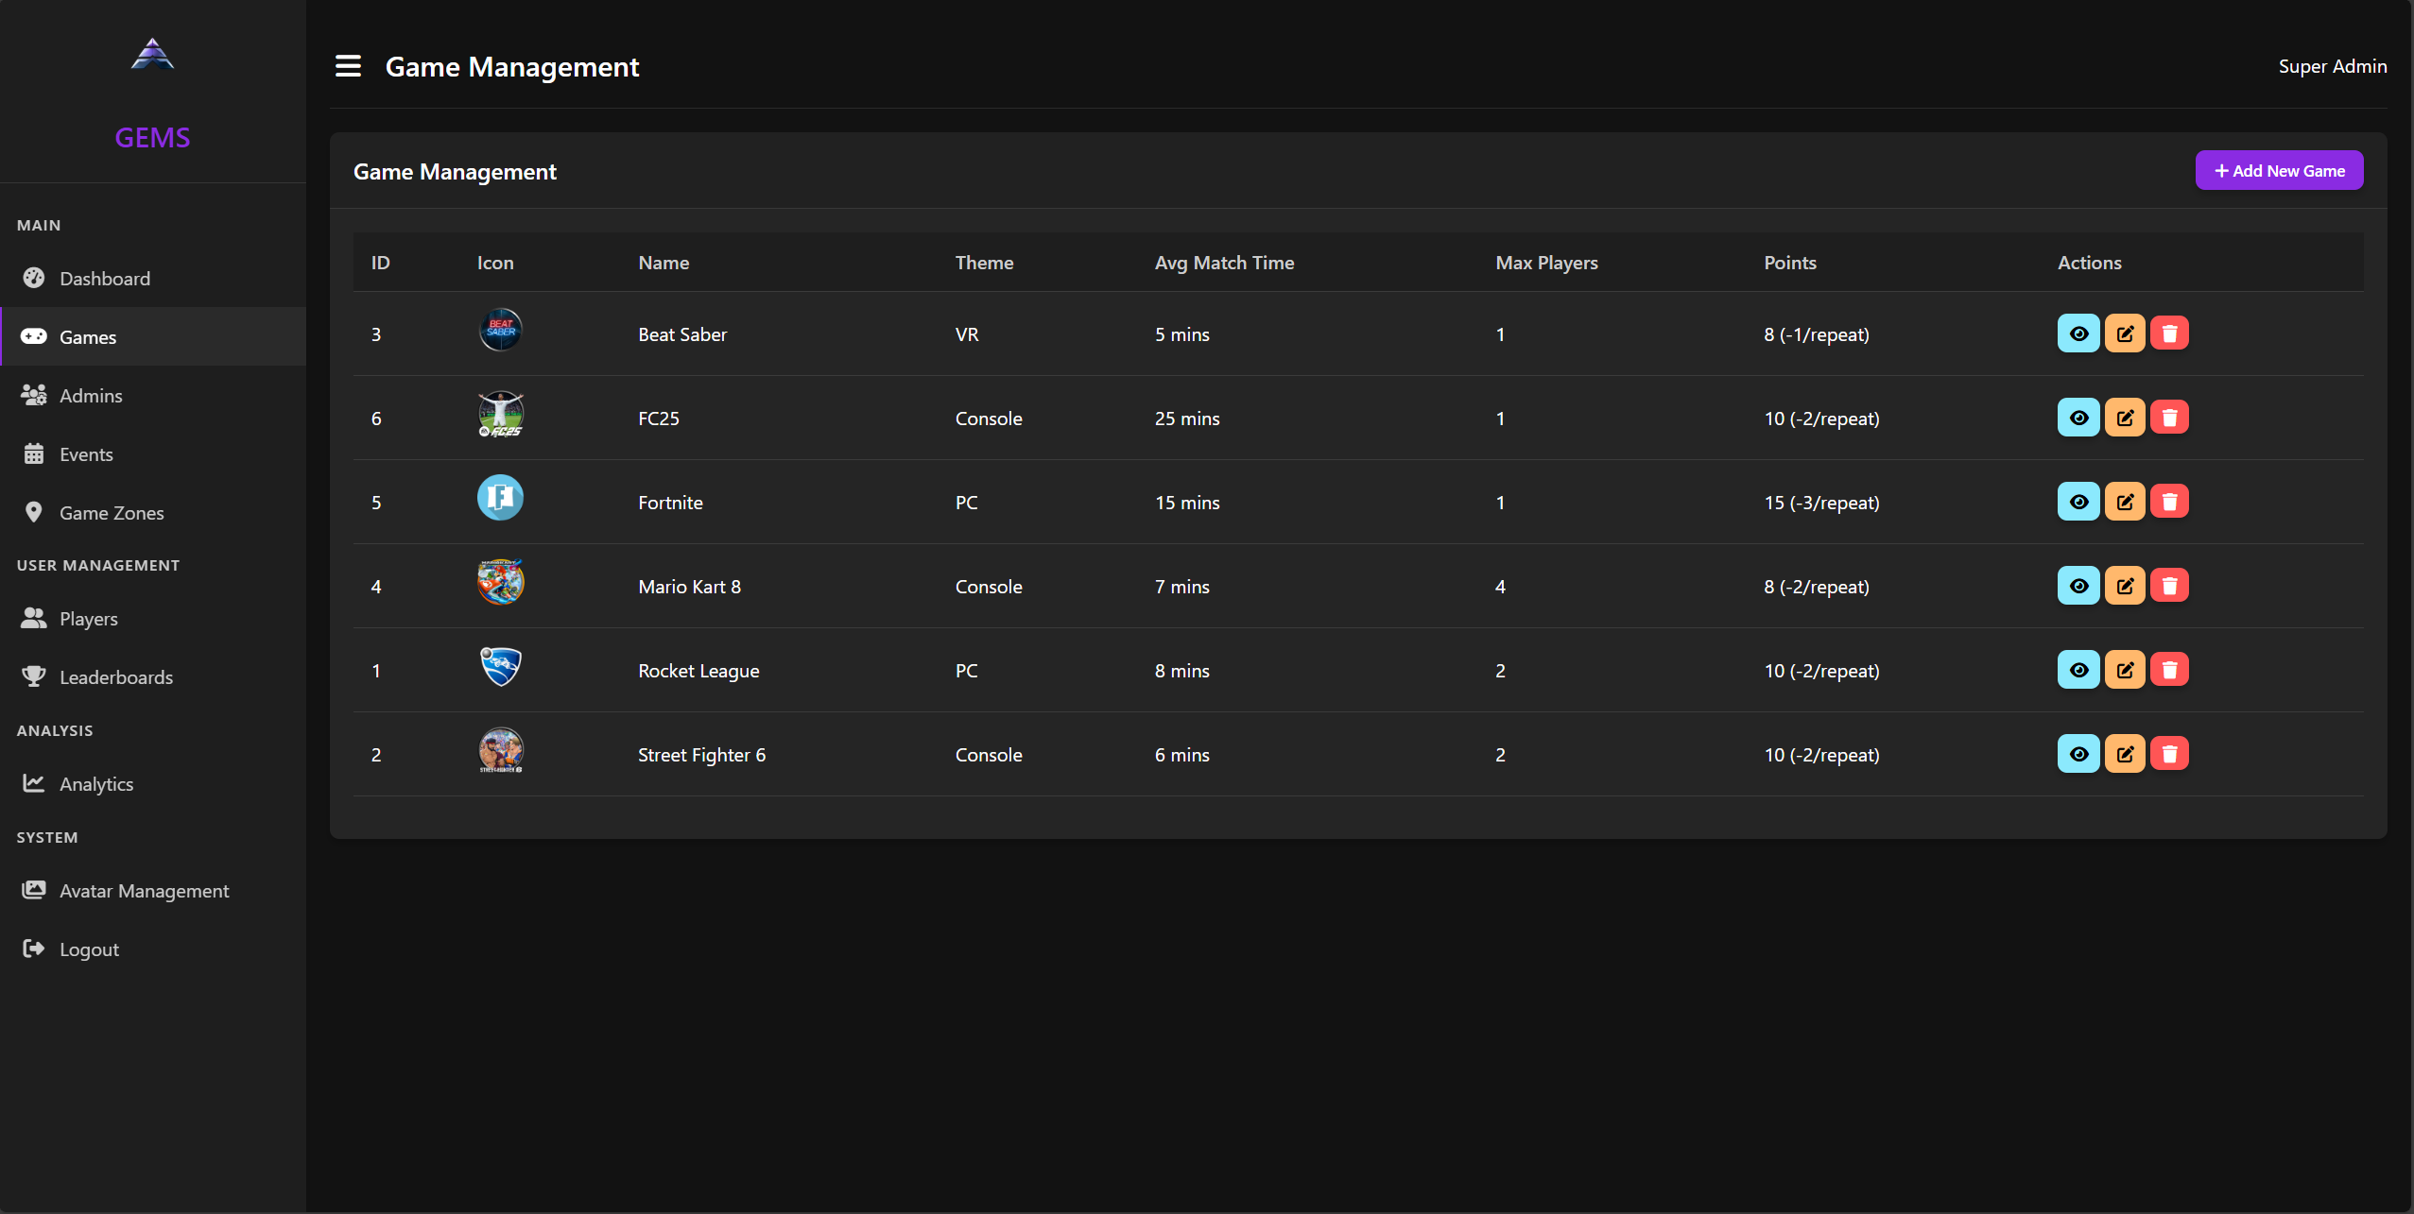This screenshot has width=2414, height=1214.
Task: Delete the Rocket League game
Action: 2169,670
